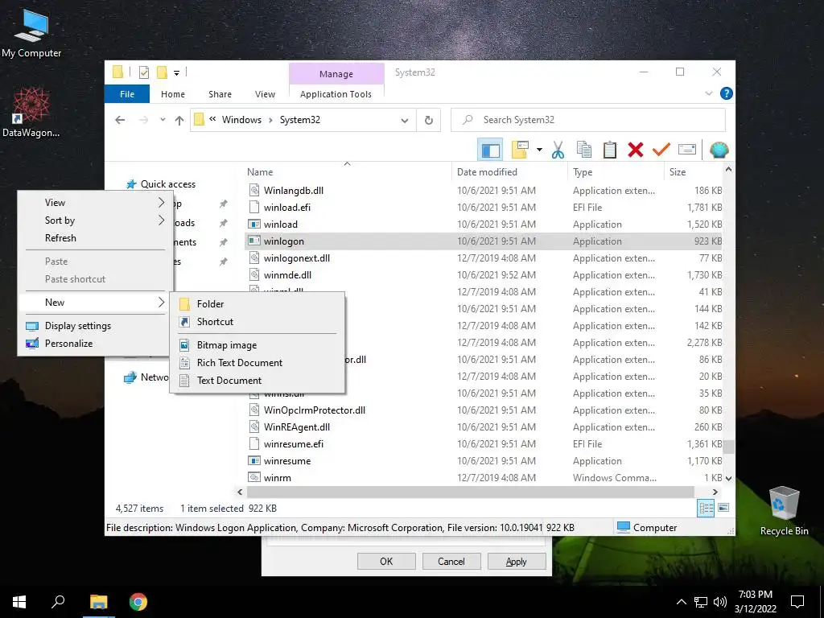Open the notification center icon
824x618 pixels.
(x=797, y=602)
